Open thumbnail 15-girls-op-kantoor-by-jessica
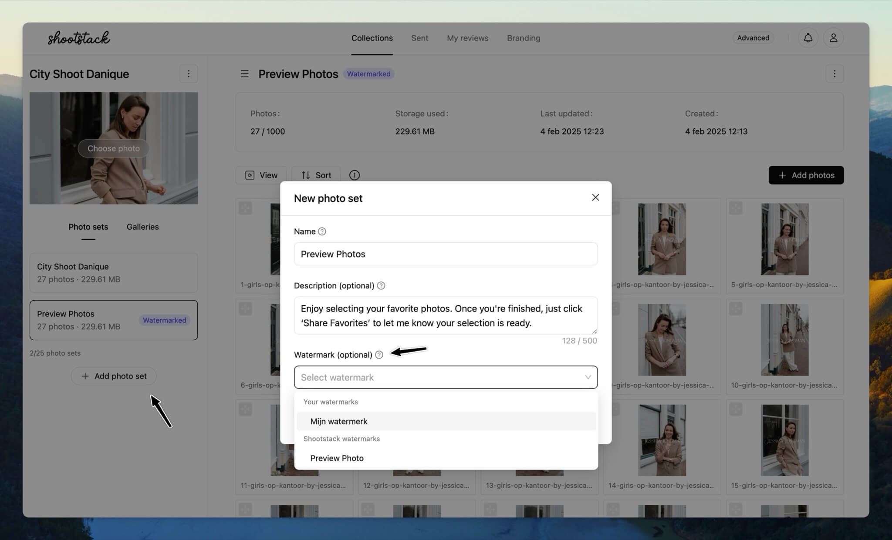 [784, 440]
